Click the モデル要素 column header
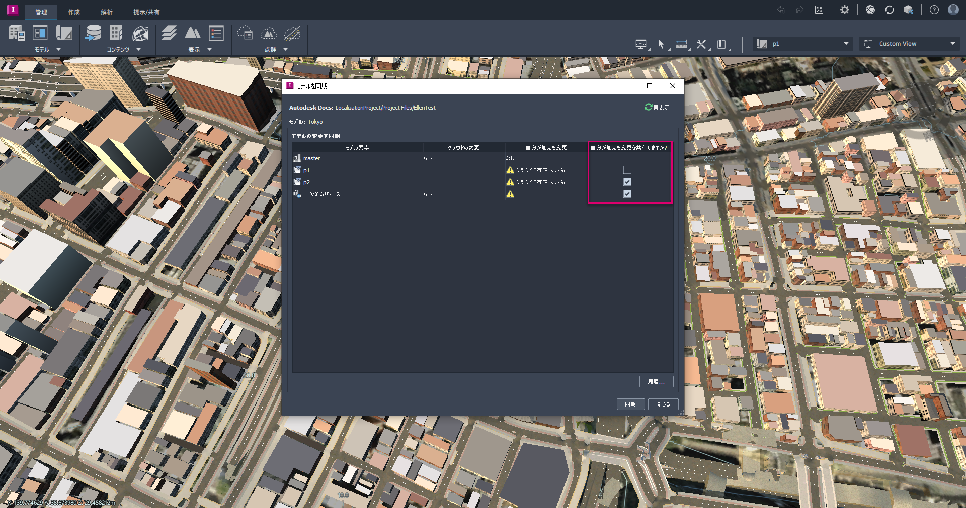 pos(357,147)
